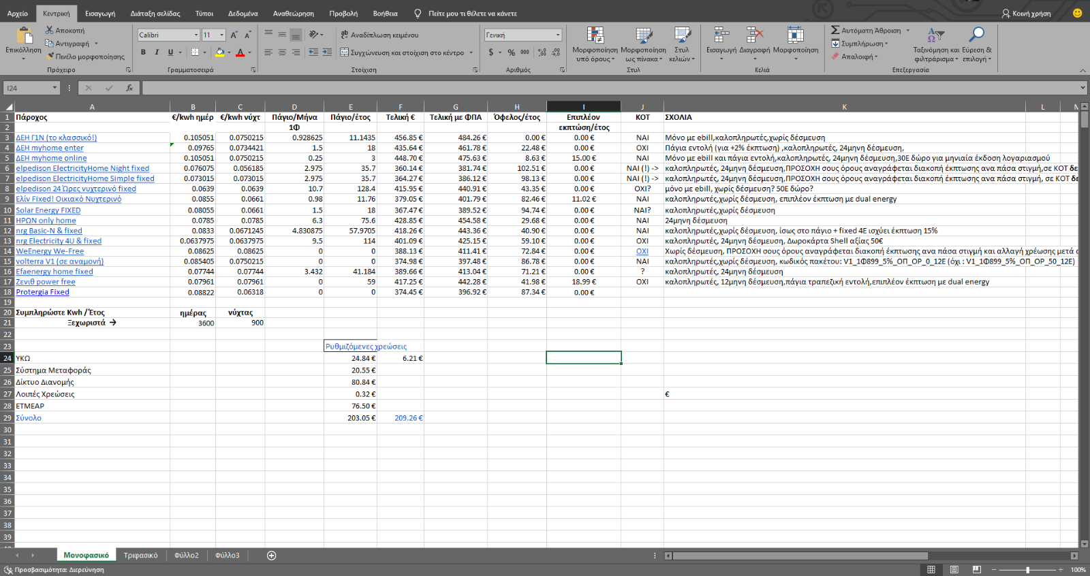Open the Αρχείο menu
1090x576 pixels.
pos(18,13)
